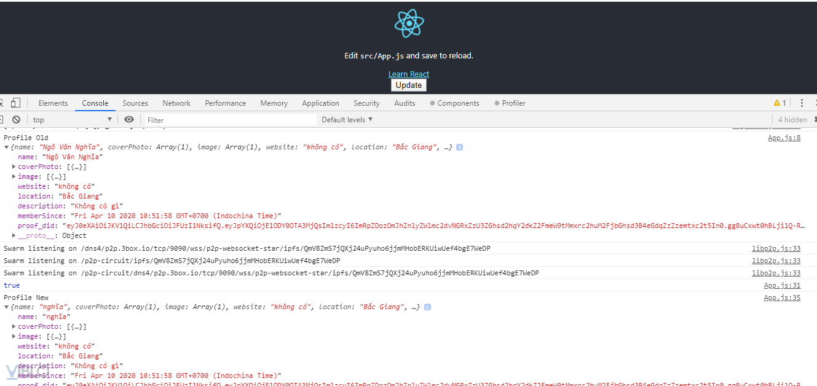
Task: Open the Performance tab
Action: (226, 103)
